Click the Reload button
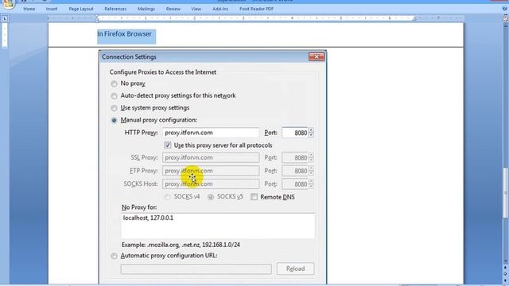The image size is (509, 286). [x=295, y=269]
